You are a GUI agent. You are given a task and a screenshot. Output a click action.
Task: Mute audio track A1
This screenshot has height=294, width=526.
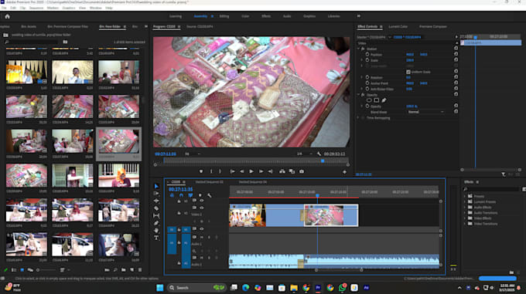[x=202, y=237]
